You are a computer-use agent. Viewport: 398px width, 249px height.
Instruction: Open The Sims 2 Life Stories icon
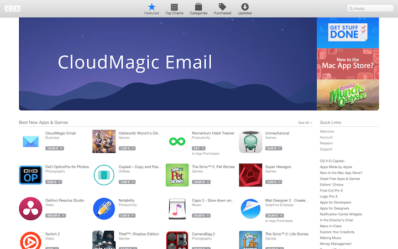(250, 240)
